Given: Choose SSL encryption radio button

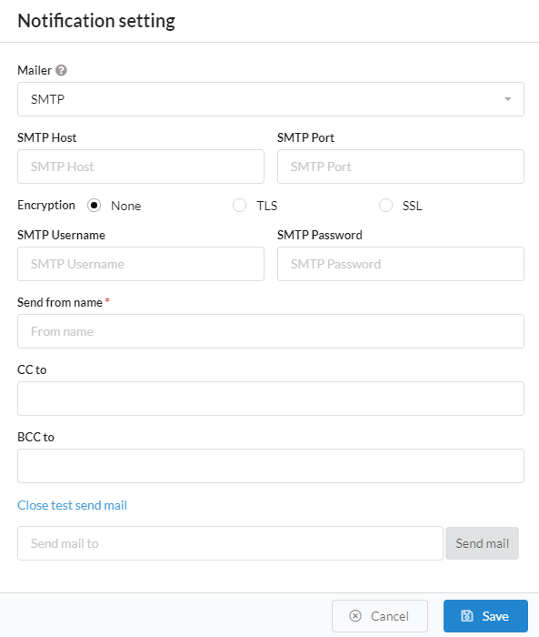Looking at the screenshot, I should pyautogui.click(x=385, y=205).
